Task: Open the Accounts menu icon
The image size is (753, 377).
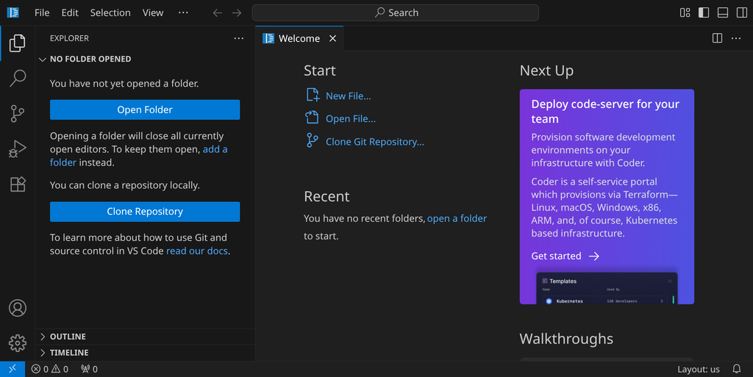Action: [18, 308]
